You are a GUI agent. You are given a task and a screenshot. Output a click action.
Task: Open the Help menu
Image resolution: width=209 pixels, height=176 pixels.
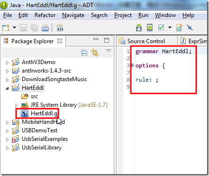click(188, 15)
